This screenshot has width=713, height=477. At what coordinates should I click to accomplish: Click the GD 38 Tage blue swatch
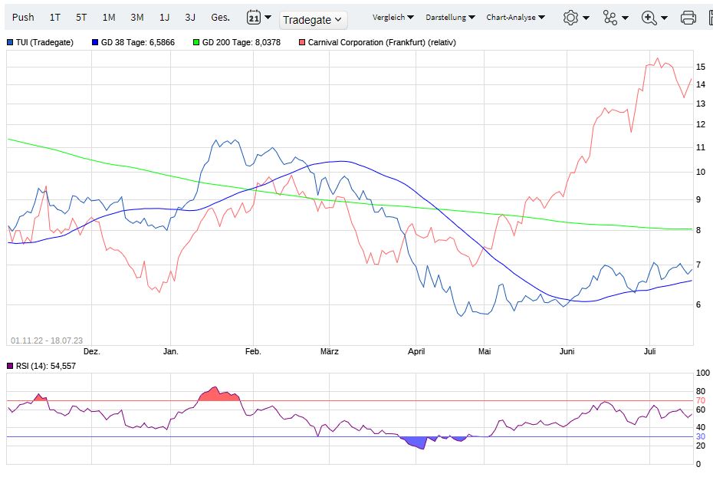95,42
